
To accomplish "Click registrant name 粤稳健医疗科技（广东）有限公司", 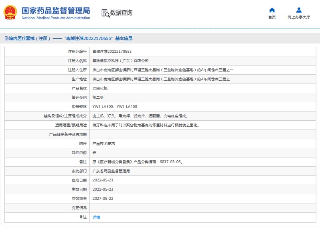I will (x=120, y=61).
